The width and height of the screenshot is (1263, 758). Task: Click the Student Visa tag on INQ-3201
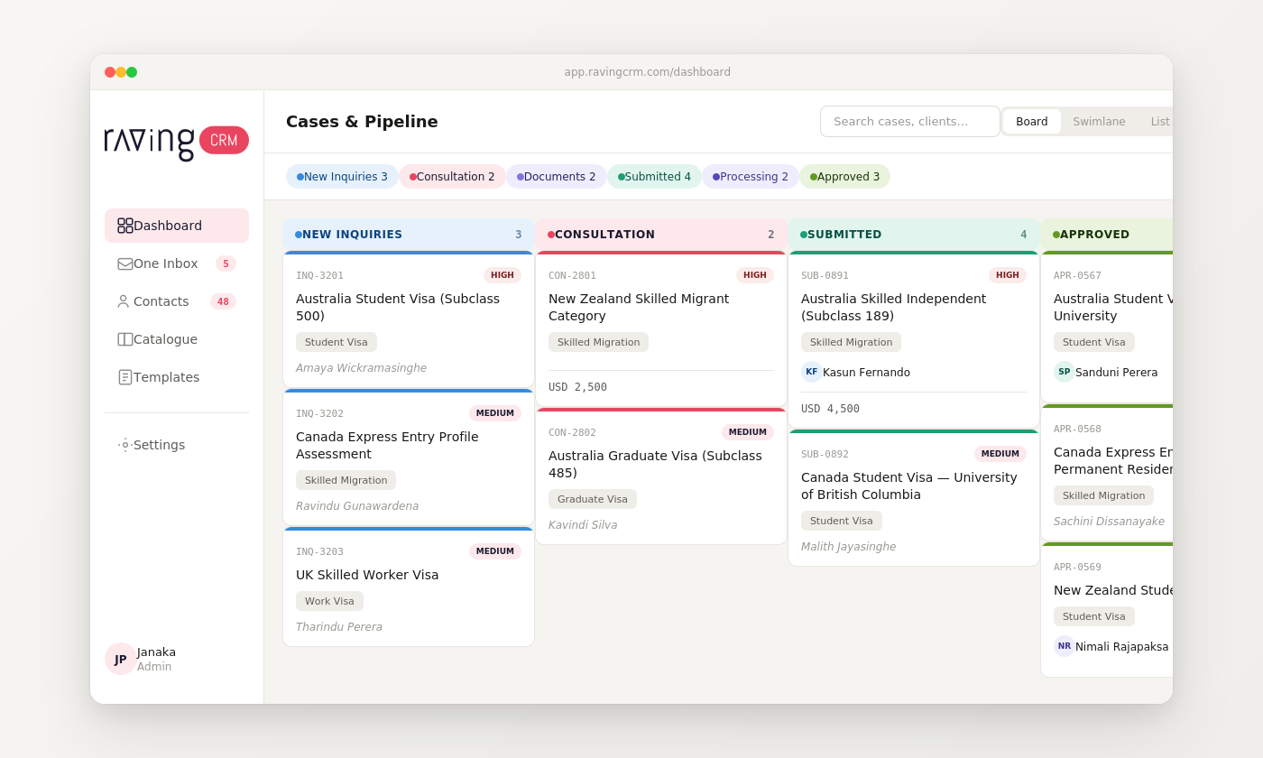click(336, 342)
